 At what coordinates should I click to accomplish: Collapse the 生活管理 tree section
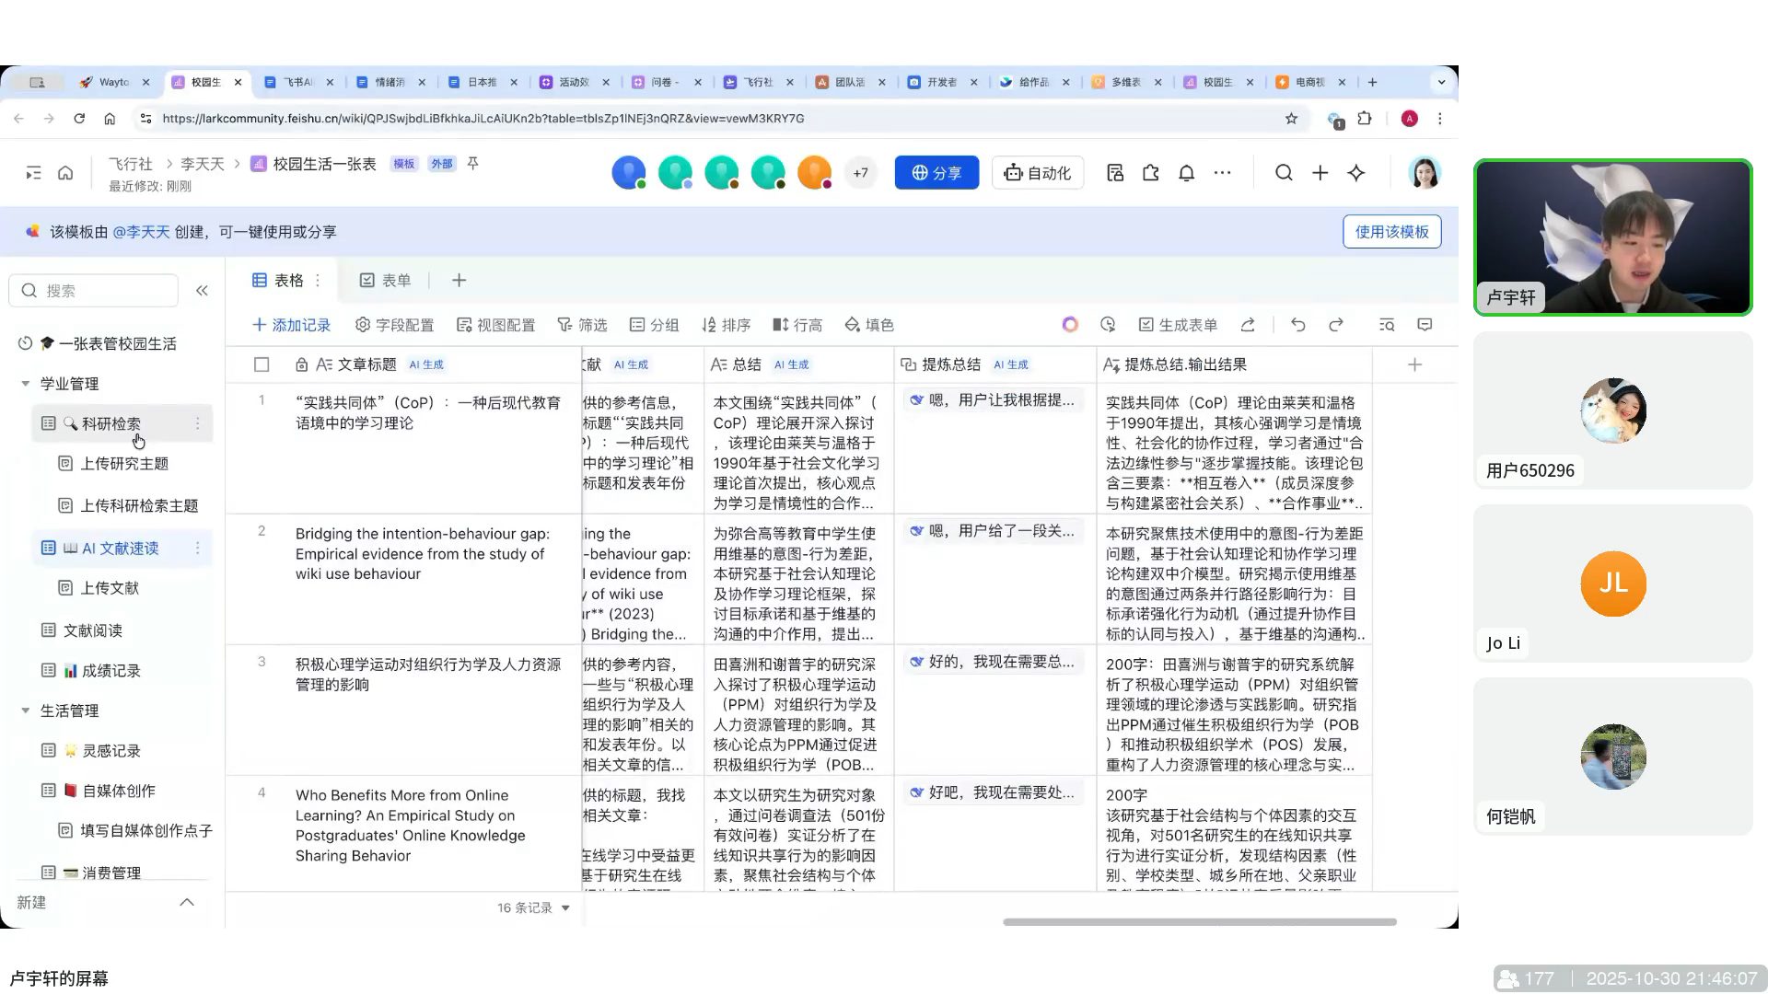click(26, 711)
